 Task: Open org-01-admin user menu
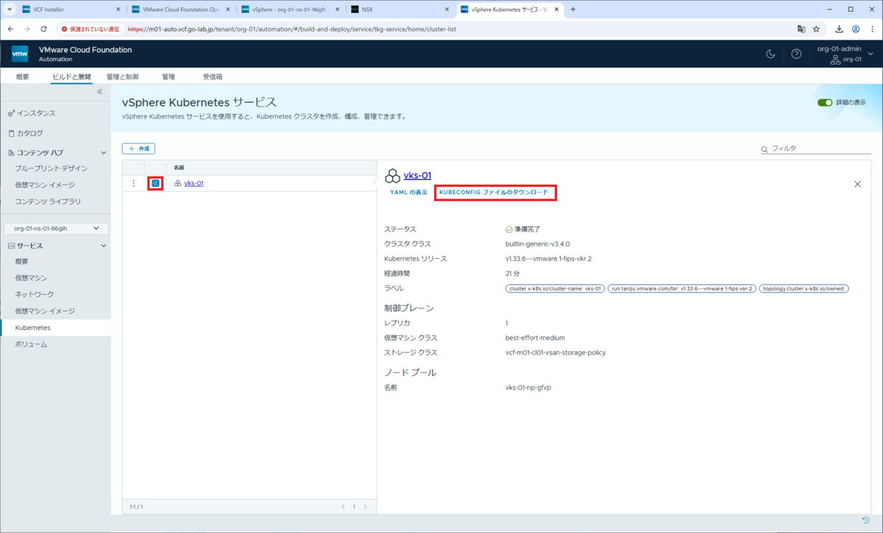pos(845,54)
